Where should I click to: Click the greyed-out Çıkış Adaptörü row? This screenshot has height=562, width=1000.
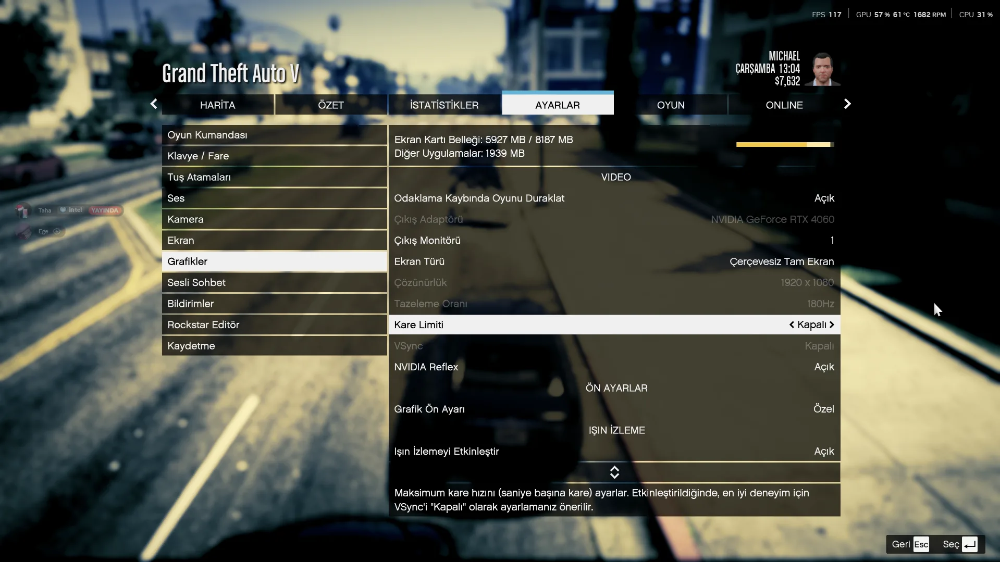click(614, 219)
